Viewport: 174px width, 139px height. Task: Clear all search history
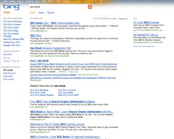point(7,61)
